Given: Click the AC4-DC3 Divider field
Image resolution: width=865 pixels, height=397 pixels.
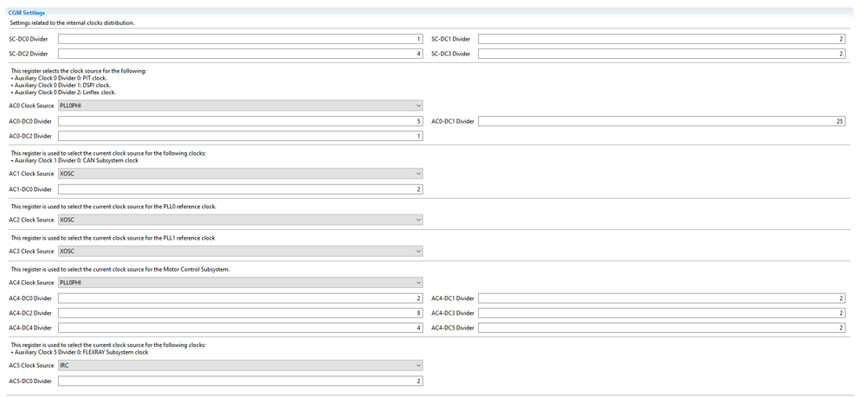Looking at the screenshot, I should [x=662, y=312].
